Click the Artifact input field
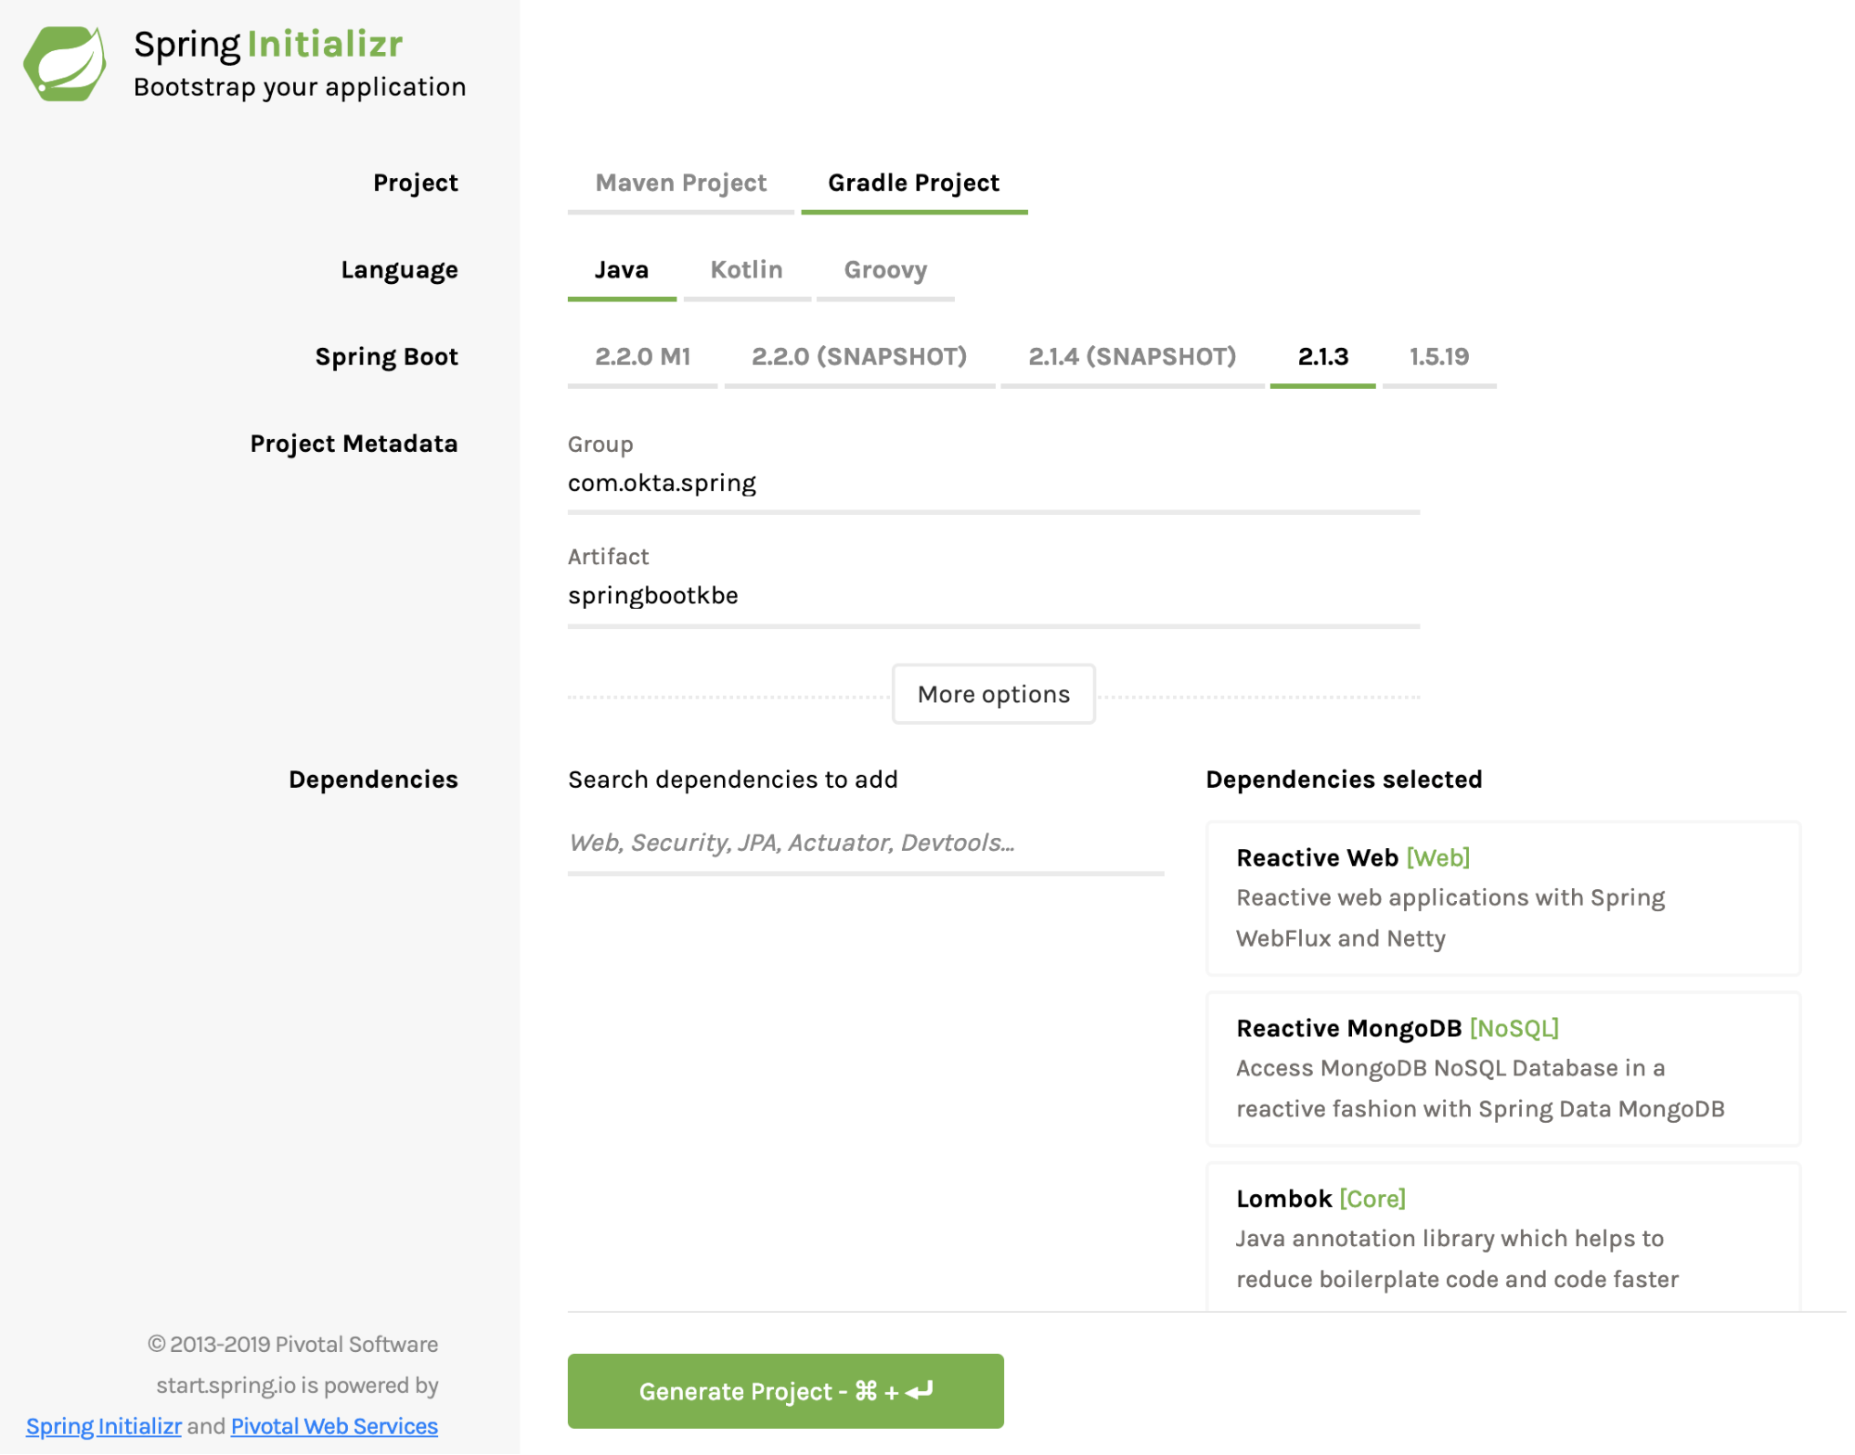The image size is (1855, 1455). point(993,596)
